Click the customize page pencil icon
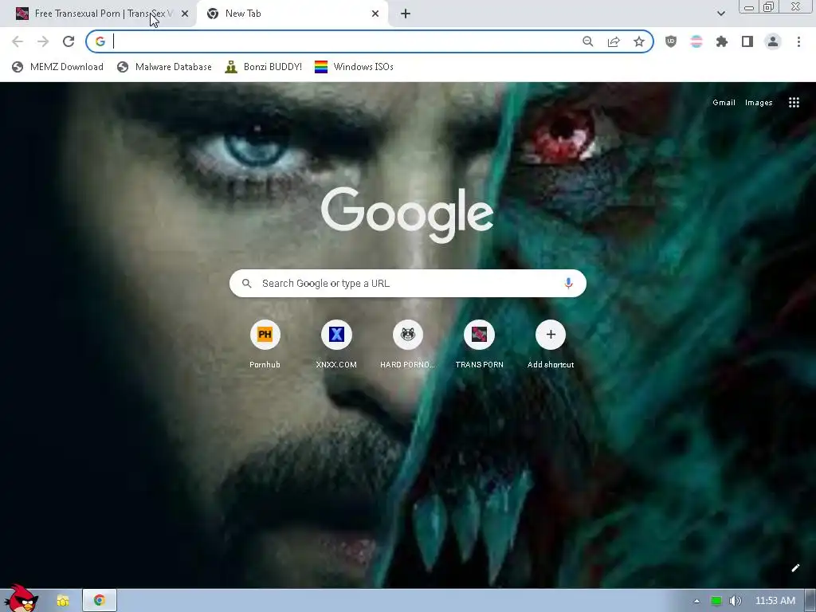This screenshot has height=612, width=816. pos(795,567)
